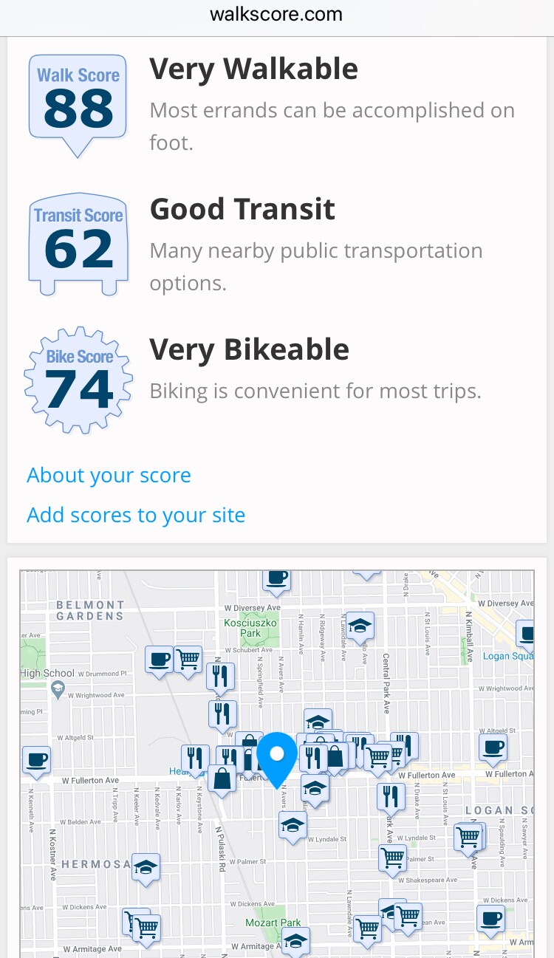Tap coffee cup marker above W Diversey Ave
554x958 pixels.
click(x=277, y=578)
